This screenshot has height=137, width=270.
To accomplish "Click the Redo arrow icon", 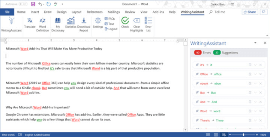I will [x=49, y=4].
